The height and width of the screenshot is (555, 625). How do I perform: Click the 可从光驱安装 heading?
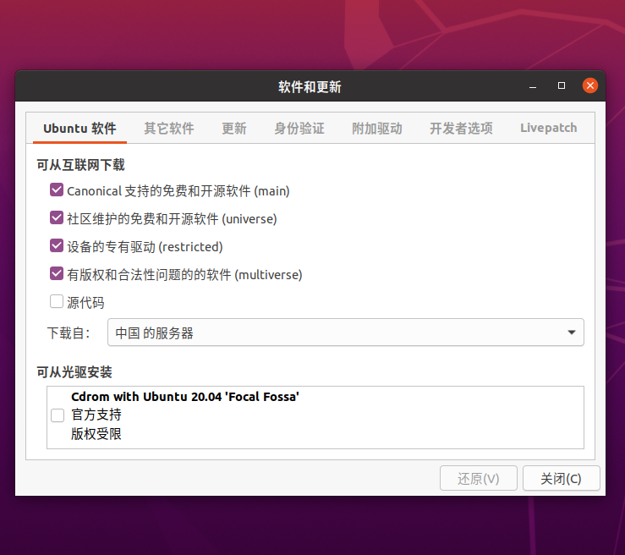click(x=74, y=372)
